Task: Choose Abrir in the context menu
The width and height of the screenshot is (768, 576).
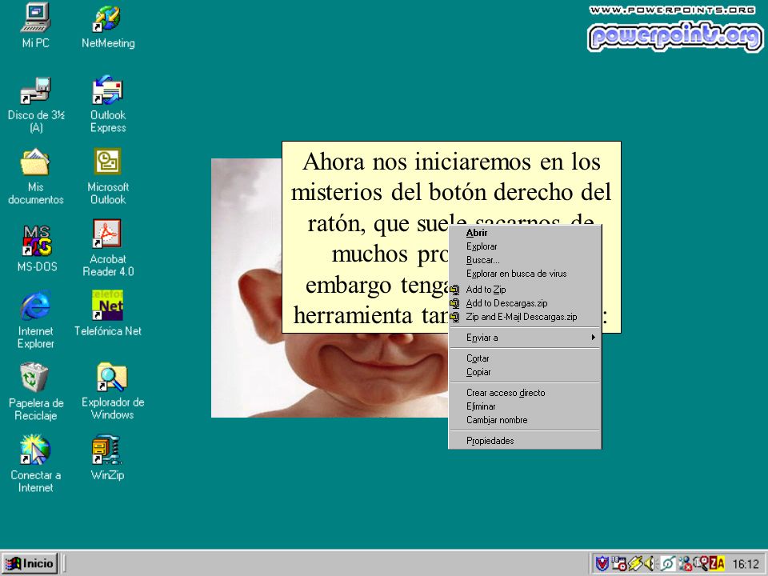Action: (525, 233)
